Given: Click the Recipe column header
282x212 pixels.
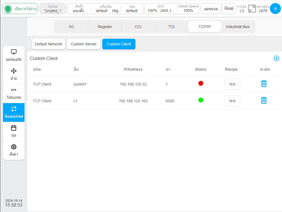Looking at the screenshot, I should pos(231,69).
